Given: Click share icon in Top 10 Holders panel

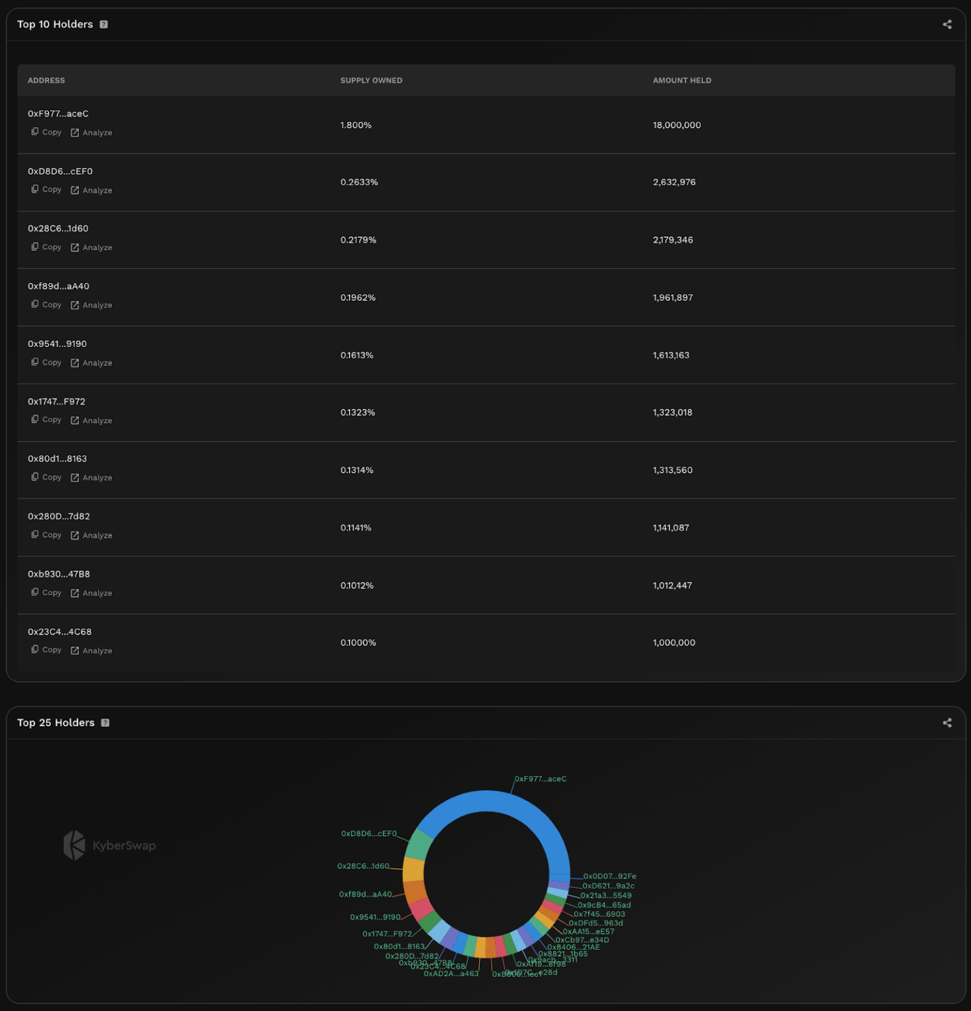Looking at the screenshot, I should 947,24.
